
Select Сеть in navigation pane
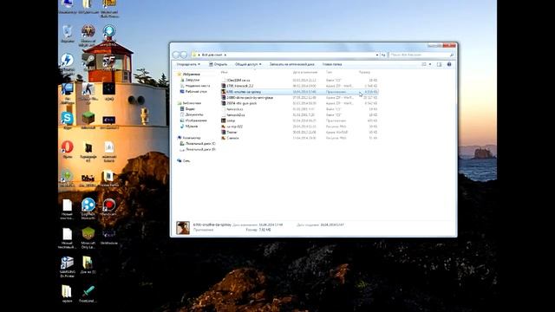(x=186, y=161)
